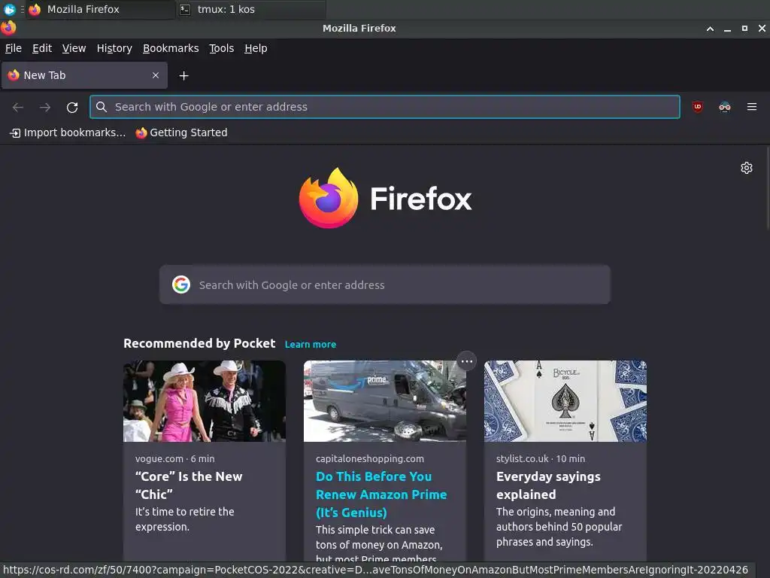Open the spectacles-face extension icon in toolbar

coord(725,107)
